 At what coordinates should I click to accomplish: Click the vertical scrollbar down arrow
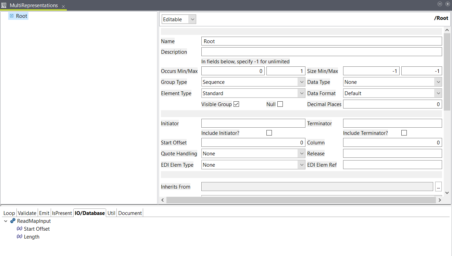tap(447, 193)
